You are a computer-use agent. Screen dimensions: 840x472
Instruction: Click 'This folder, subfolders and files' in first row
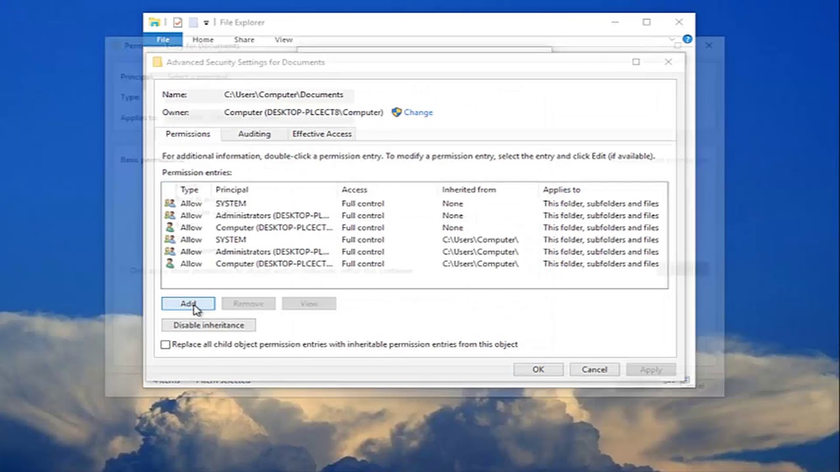click(600, 203)
